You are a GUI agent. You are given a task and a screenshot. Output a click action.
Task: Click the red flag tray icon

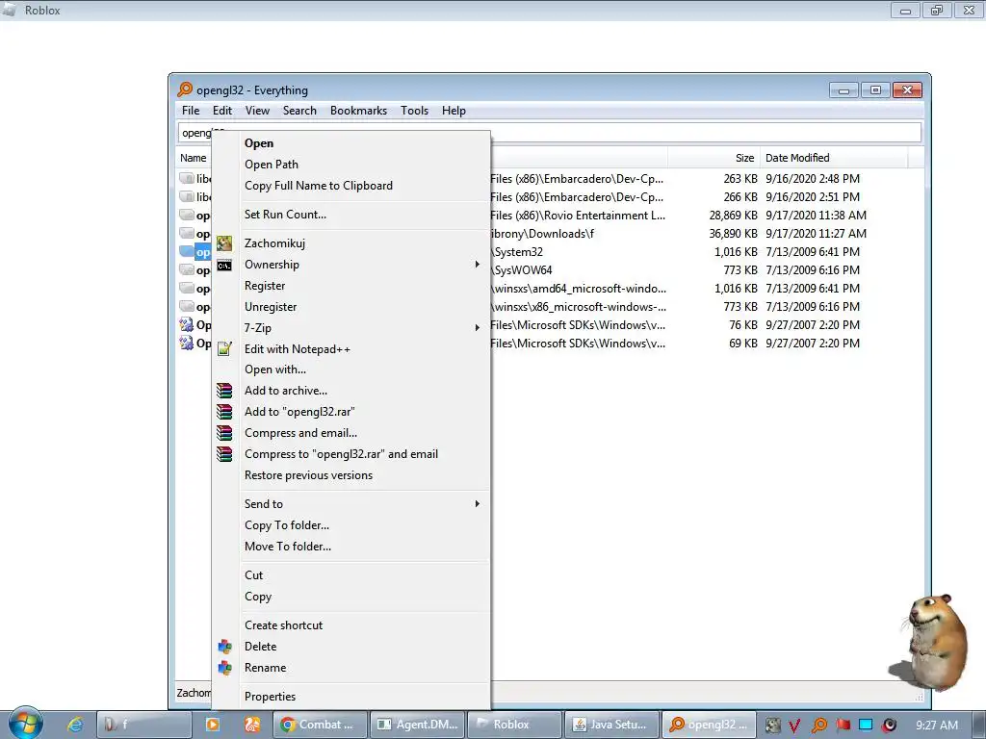[x=843, y=725]
